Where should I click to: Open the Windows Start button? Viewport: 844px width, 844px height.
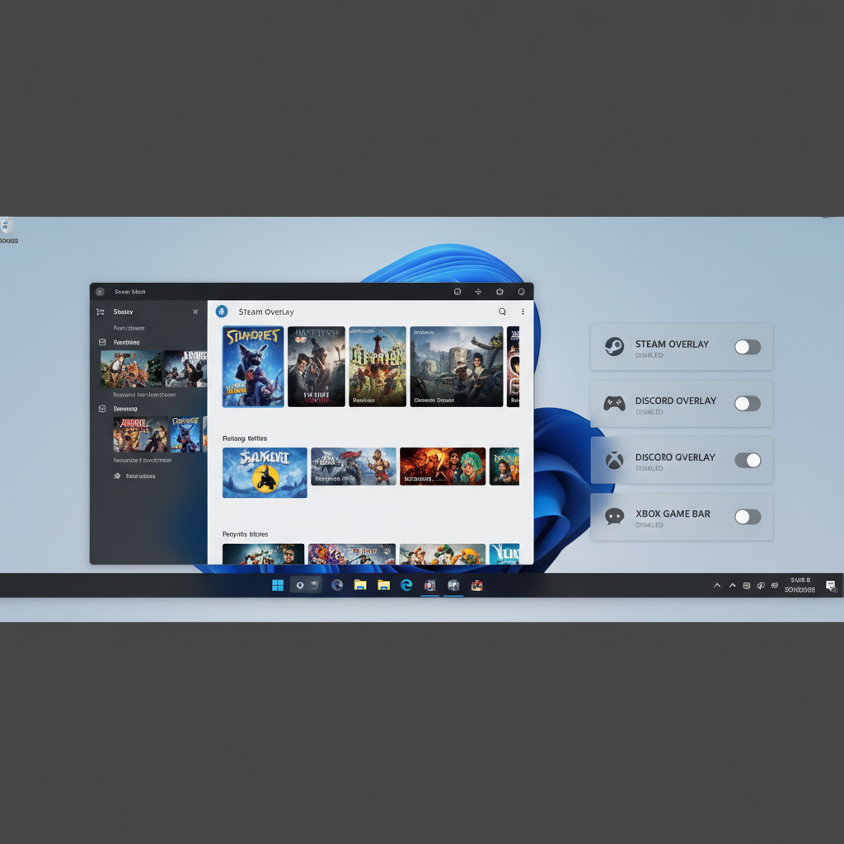pyautogui.click(x=278, y=586)
